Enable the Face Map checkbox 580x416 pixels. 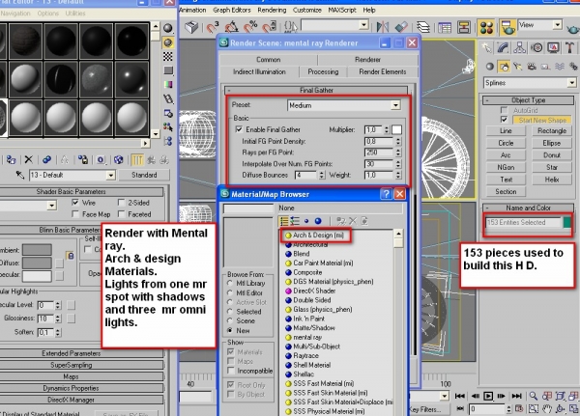(x=75, y=214)
